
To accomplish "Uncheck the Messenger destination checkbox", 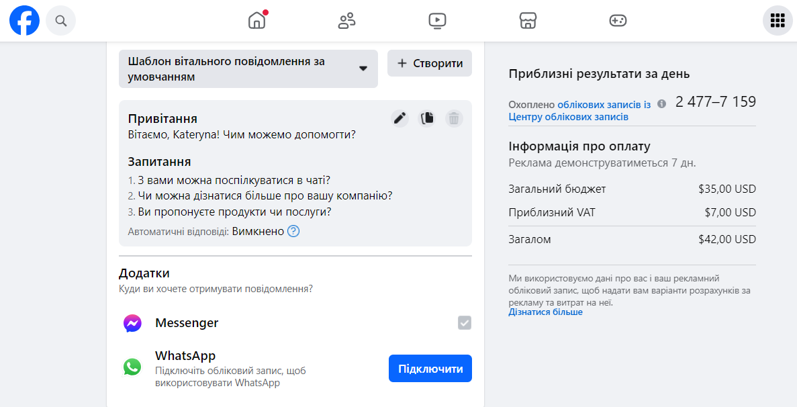I will 464,323.
